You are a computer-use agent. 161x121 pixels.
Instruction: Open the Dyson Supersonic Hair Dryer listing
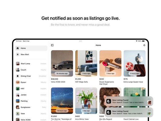pyautogui.click(x=111, y=63)
